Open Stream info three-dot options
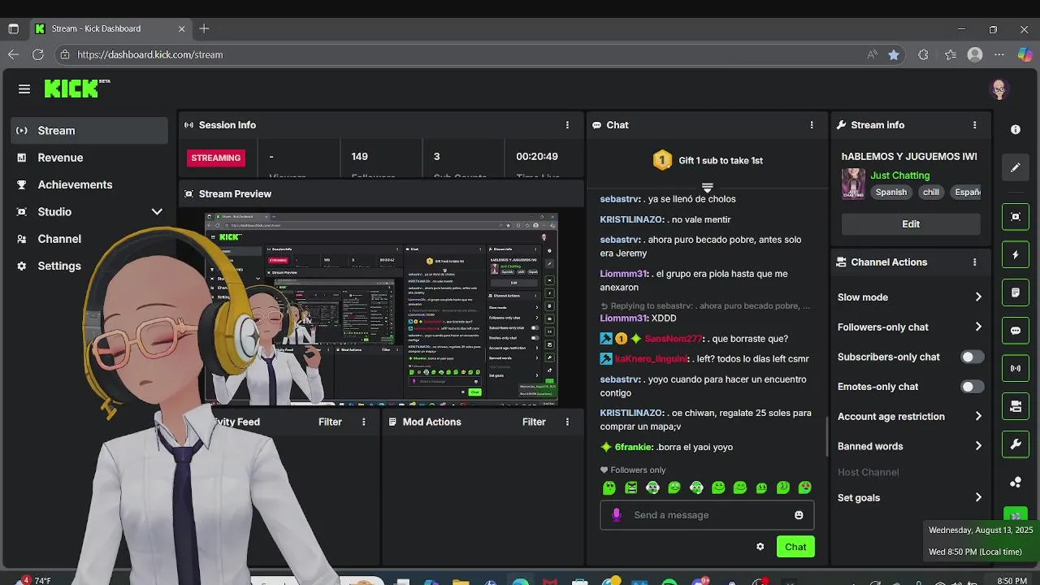 click(x=975, y=125)
